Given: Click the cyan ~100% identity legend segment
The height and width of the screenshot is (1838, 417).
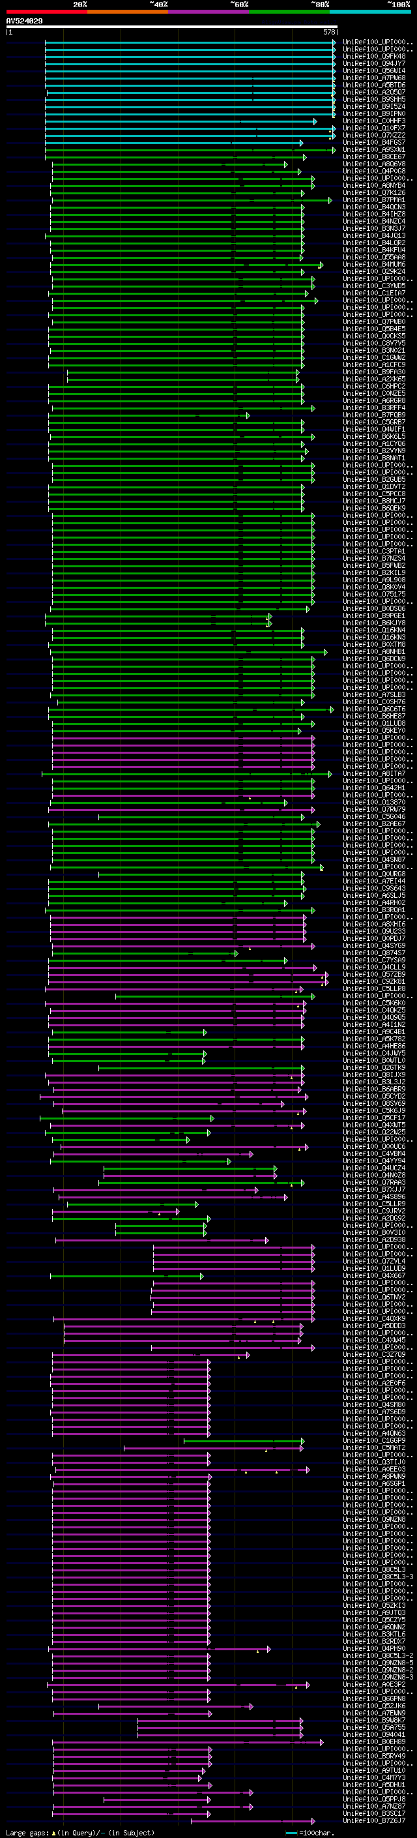Looking at the screenshot, I should (371, 12).
